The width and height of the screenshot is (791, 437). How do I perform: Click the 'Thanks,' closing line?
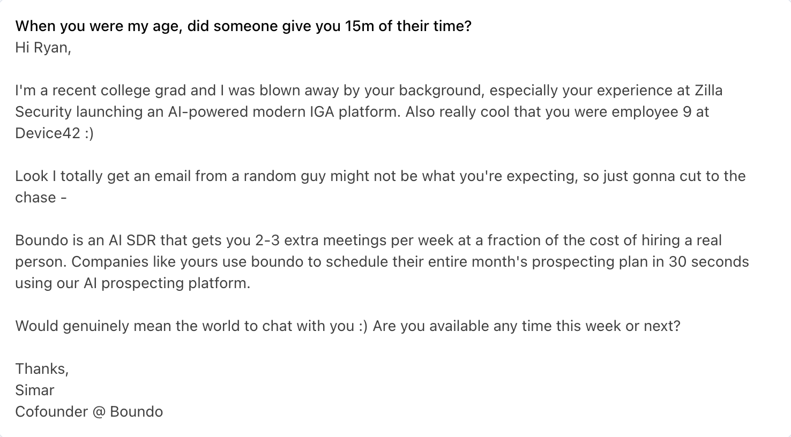[42, 369]
